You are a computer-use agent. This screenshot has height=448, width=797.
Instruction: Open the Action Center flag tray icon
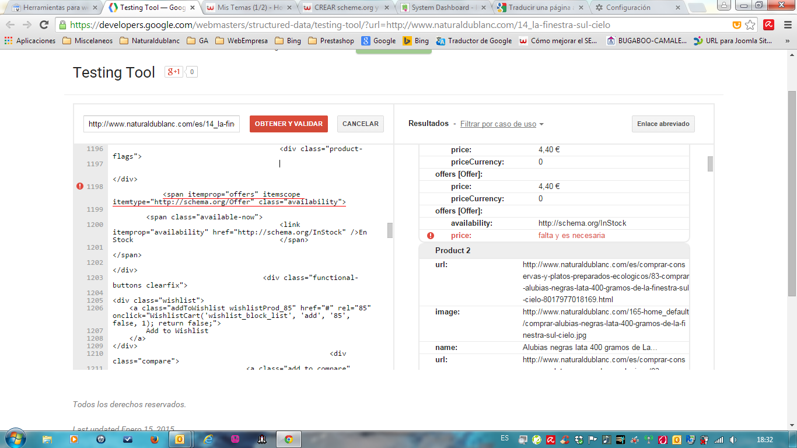tap(592, 439)
